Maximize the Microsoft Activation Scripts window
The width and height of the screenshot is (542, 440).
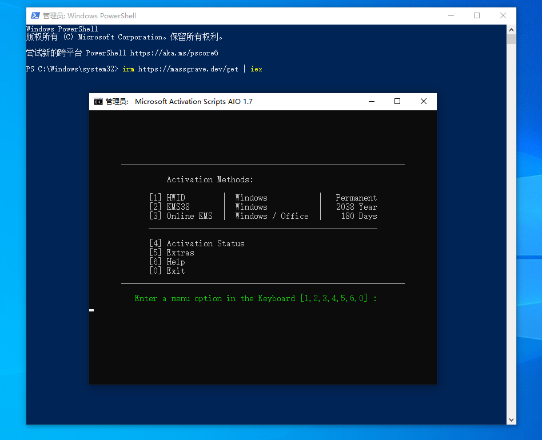[397, 102]
